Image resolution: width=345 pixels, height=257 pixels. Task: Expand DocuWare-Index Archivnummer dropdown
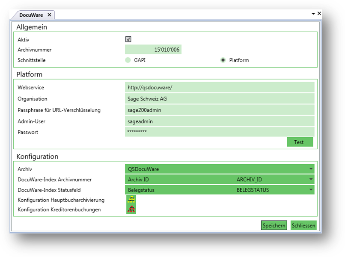pyautogui.click(x=311, y=180)
